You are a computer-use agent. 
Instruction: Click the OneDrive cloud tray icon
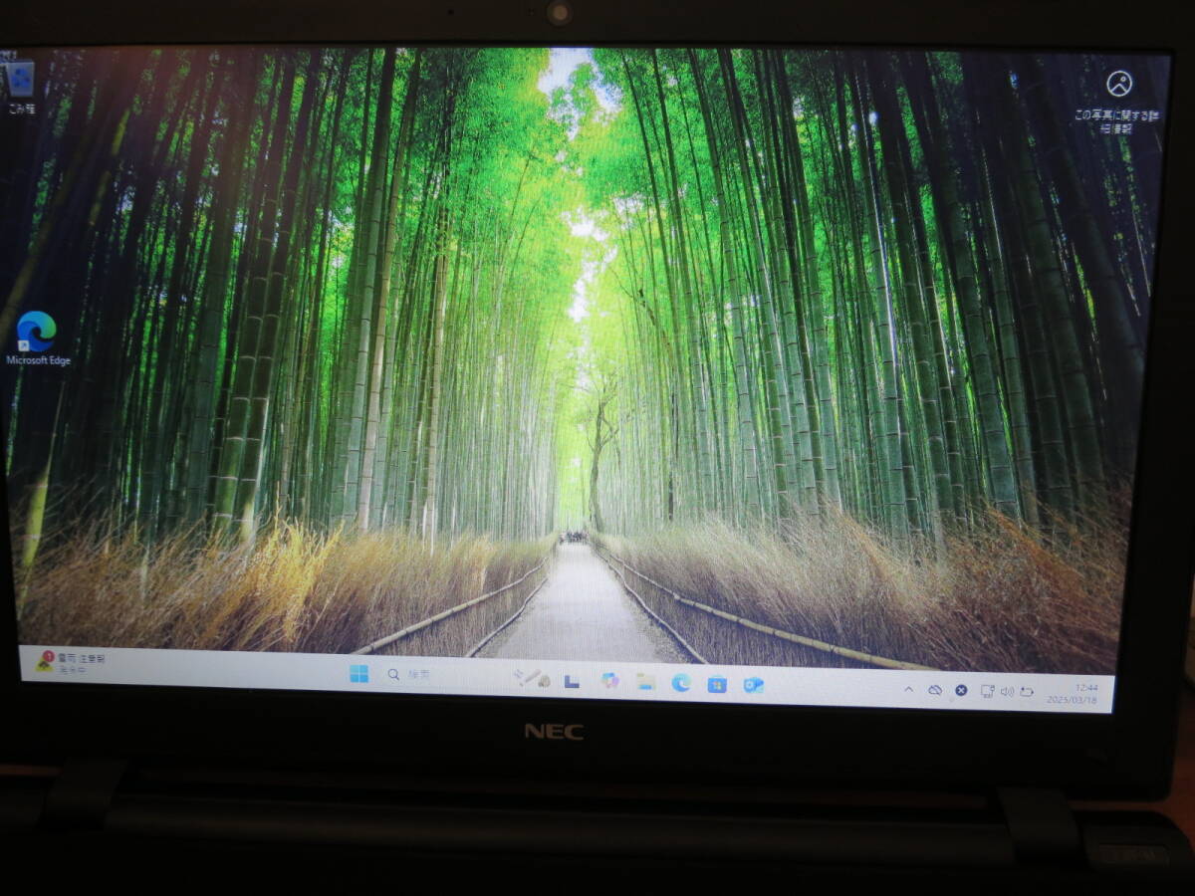pyautogui.click(x=935, y=690)
